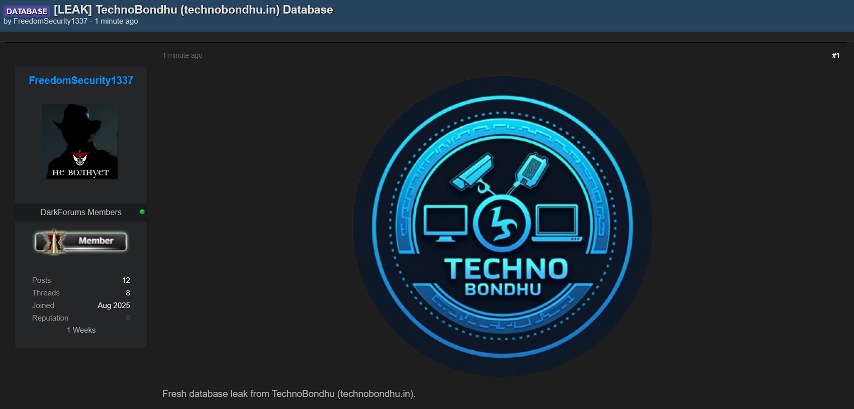Click the laptop icon in logo
Screen dimensions: 854x409
[x=556, y=223]
